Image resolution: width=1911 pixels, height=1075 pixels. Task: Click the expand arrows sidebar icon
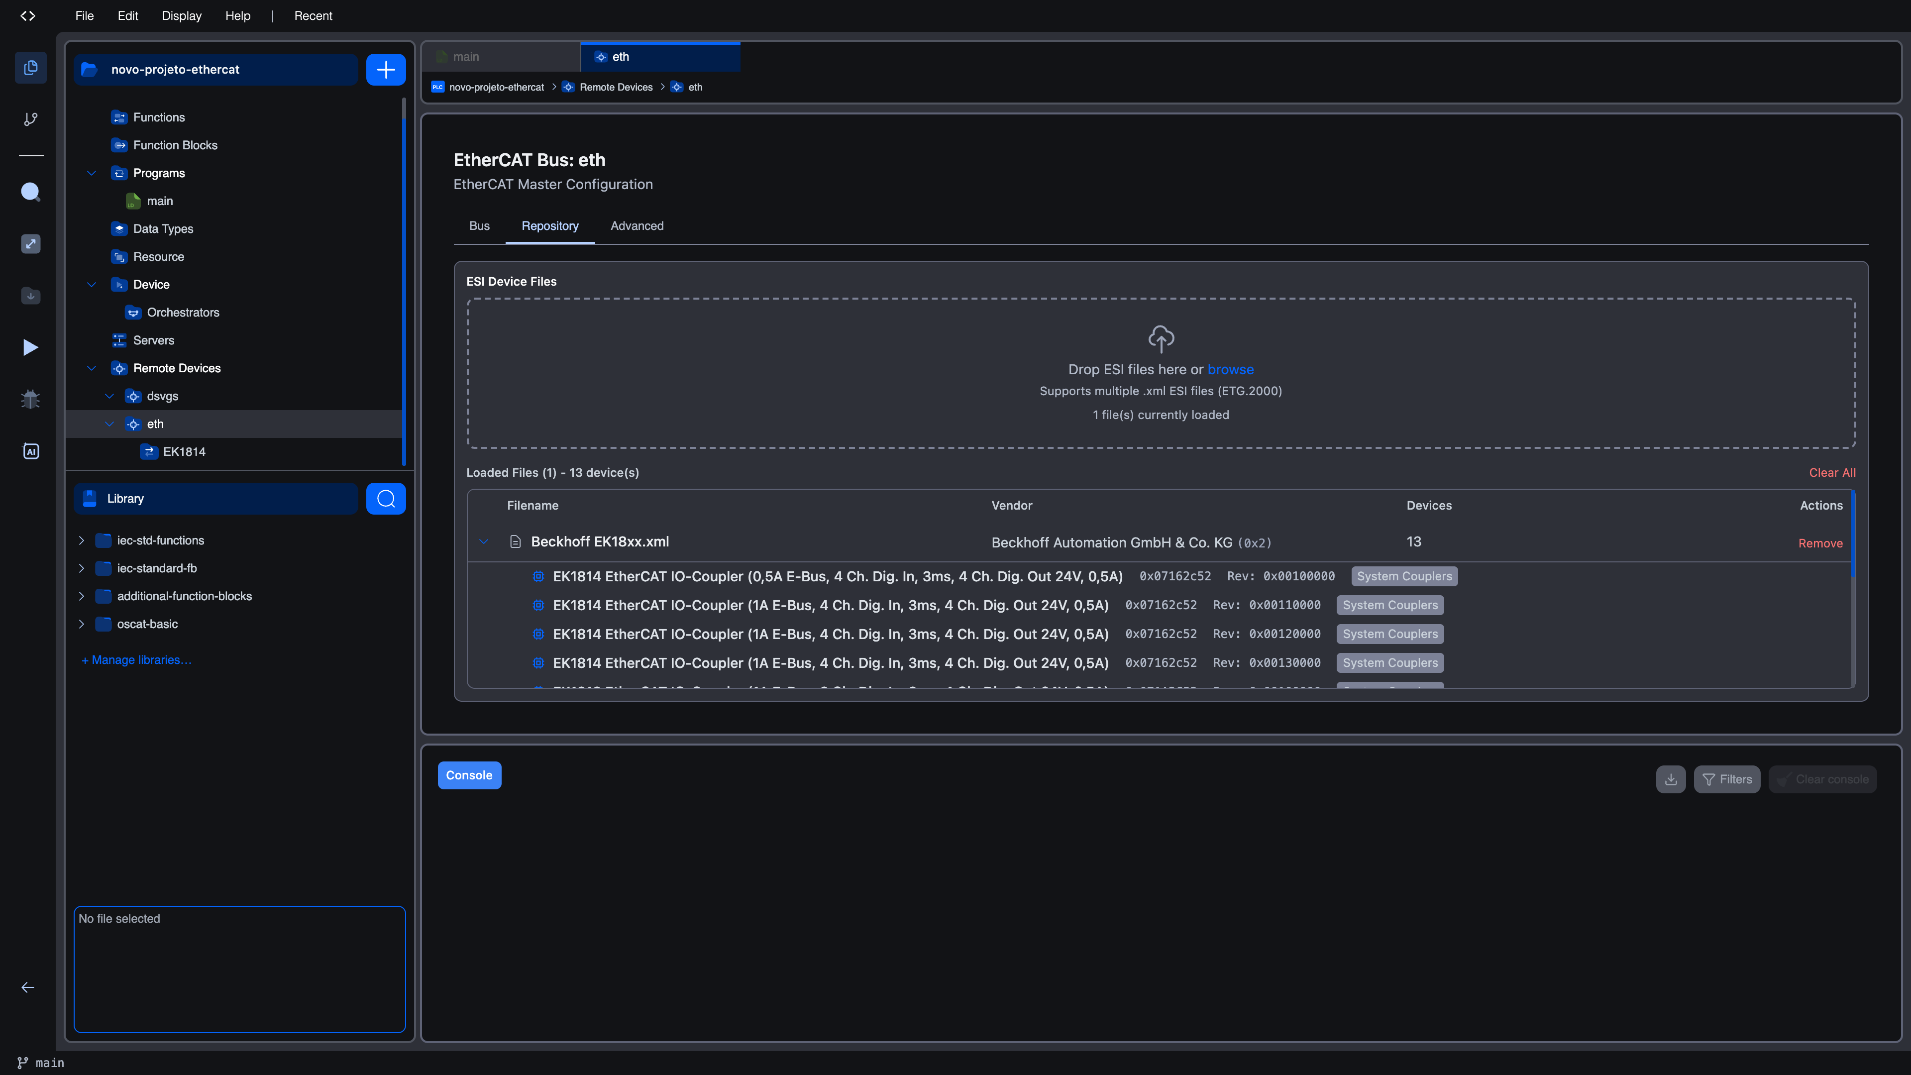(30, 244)
